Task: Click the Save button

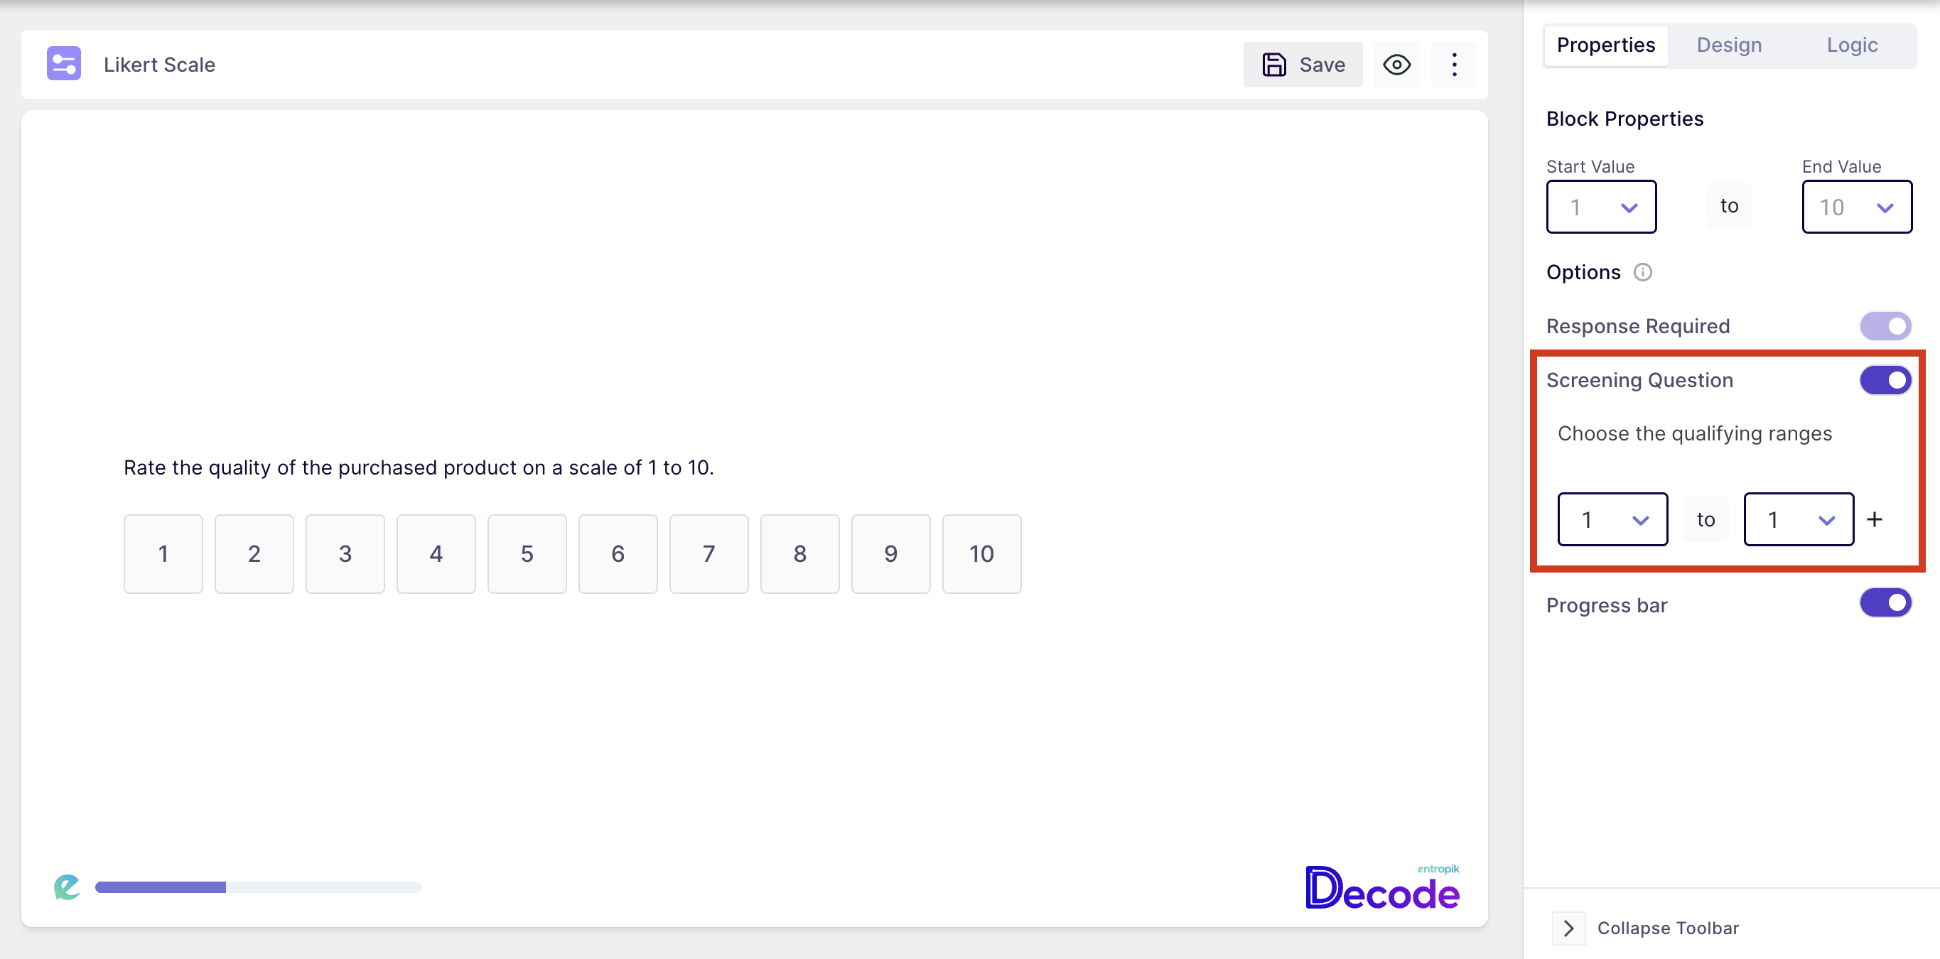Action: pyautogui.click(x=1302, y=65)
